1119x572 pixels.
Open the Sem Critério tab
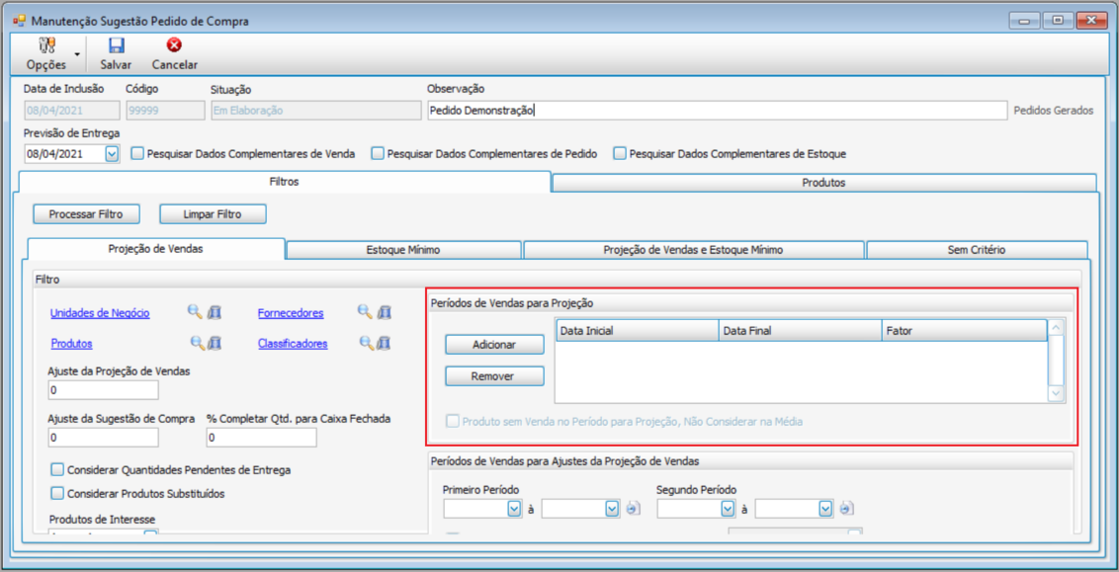coord(977,250)
